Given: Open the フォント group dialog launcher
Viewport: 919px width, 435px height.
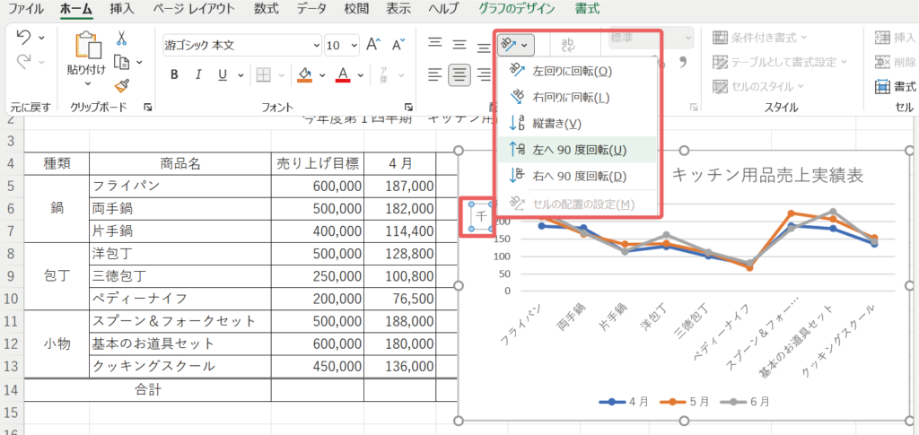Looking at the screenshot, I should pyautogui.click(x=409, y=107).
